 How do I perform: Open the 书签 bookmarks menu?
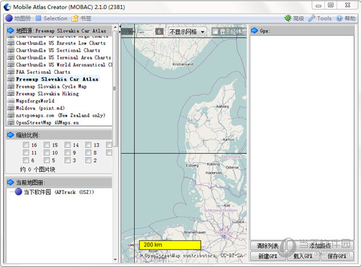tap(81, 18)
